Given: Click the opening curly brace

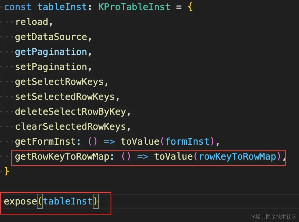Looking at the screenshot, I should (190, 7).
